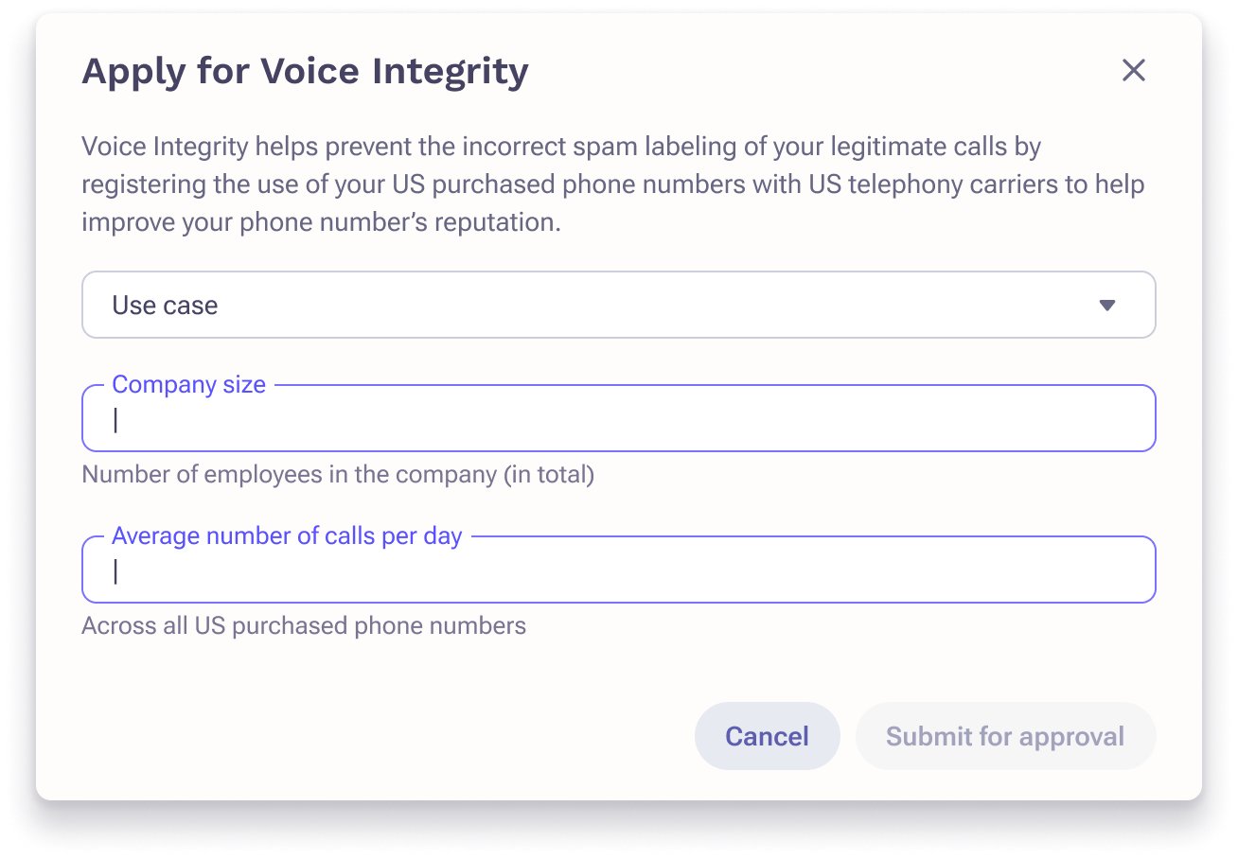
Task: Cancel the Voice Integrity application
Action: click(x=767, y=736)
